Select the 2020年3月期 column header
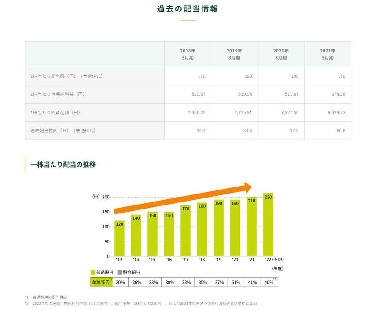This screenshot has height=310, width=383. [281, 54]
